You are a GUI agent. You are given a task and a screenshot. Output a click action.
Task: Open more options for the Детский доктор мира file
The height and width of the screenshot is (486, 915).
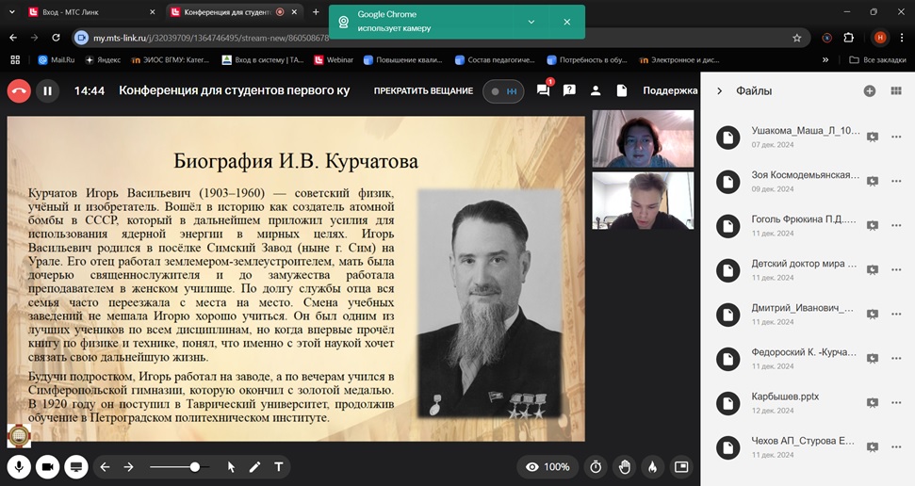pos(896,270)
